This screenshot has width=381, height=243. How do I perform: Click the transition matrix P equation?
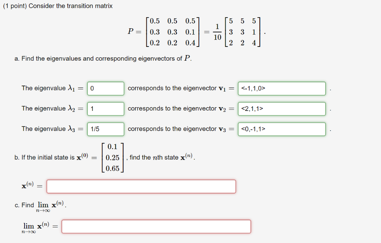(x=193, y=32)
